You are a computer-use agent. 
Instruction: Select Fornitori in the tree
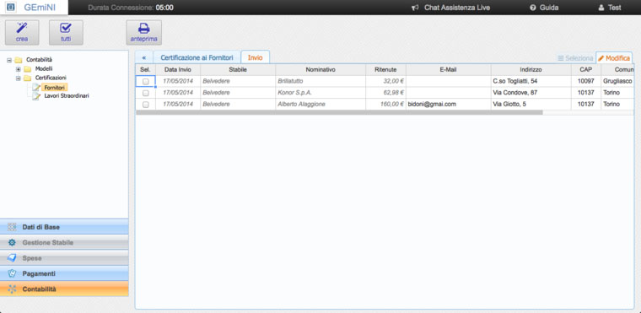tap(55, 87)
